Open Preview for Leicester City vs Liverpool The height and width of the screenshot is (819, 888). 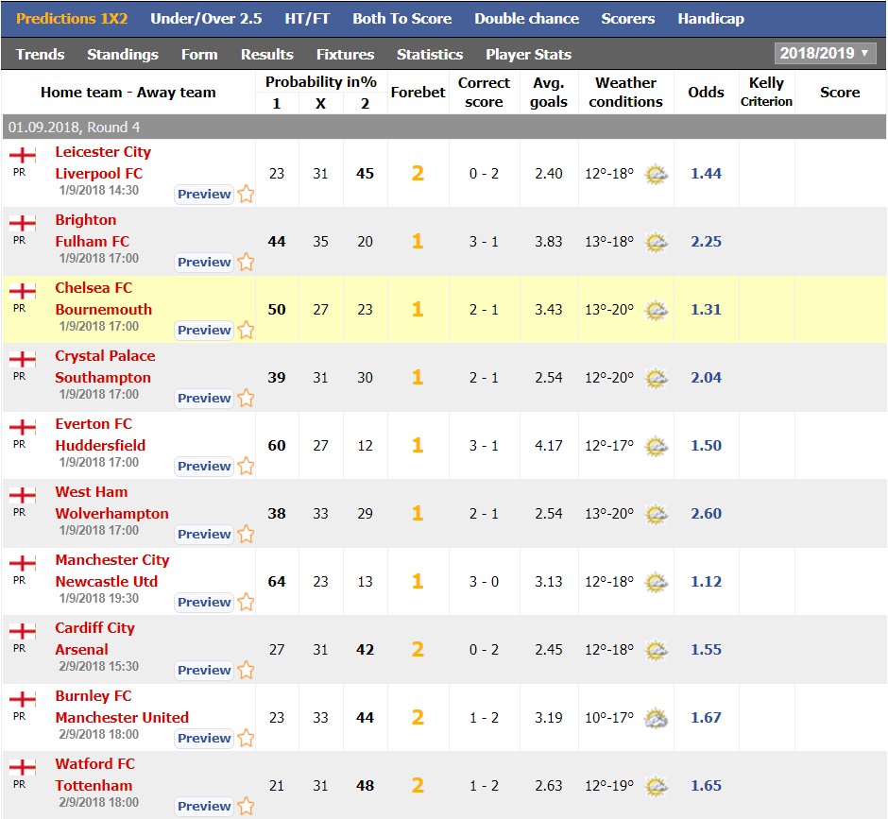[204, 195]
